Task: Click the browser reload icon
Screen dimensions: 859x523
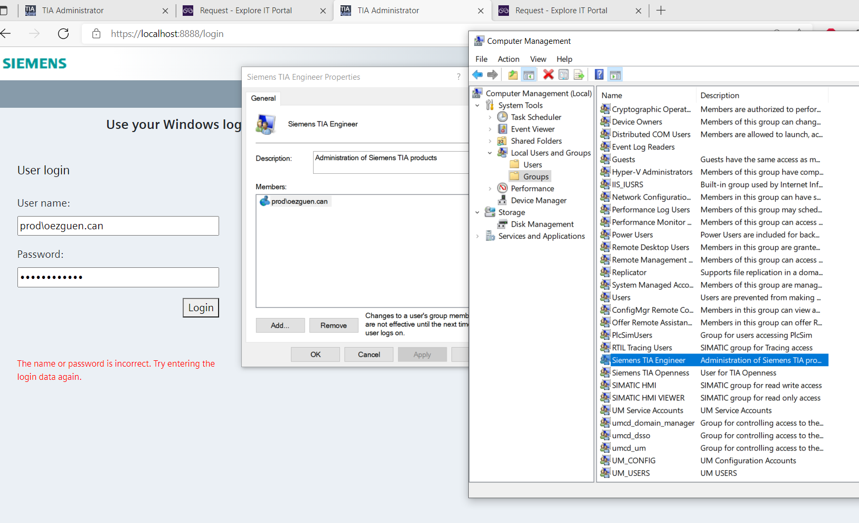Action: pyautogui.click(x=63, y=34)
